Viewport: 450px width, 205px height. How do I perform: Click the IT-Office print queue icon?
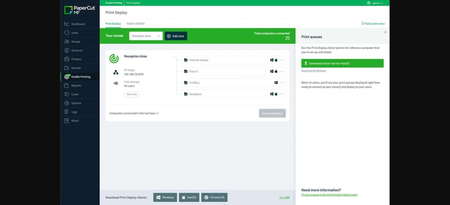(x=186, y=83)
